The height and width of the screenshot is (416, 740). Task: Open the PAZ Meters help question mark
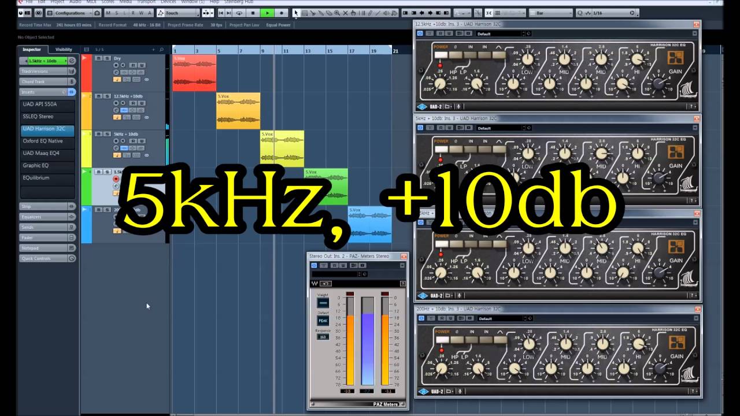pos(402,284)
